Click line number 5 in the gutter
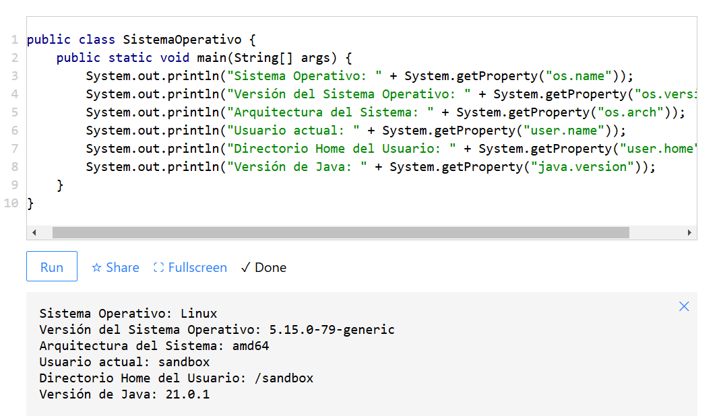Viewport: 721px width, 416px height. 15,112
